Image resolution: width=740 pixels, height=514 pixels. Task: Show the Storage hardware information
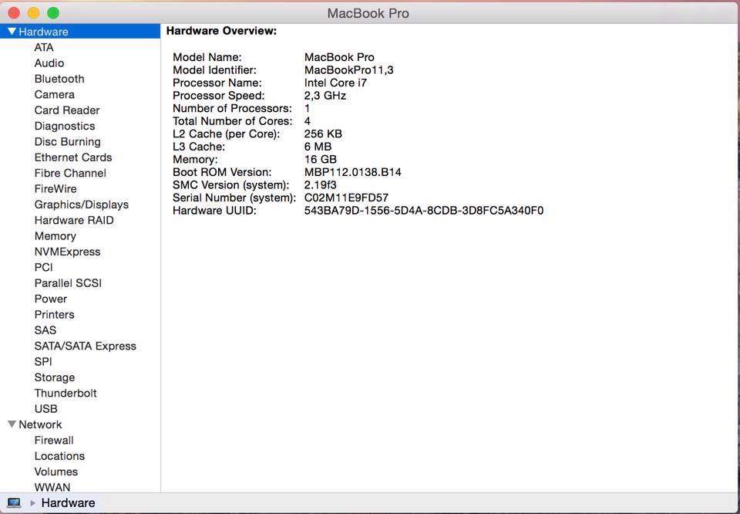coord(54,377)
